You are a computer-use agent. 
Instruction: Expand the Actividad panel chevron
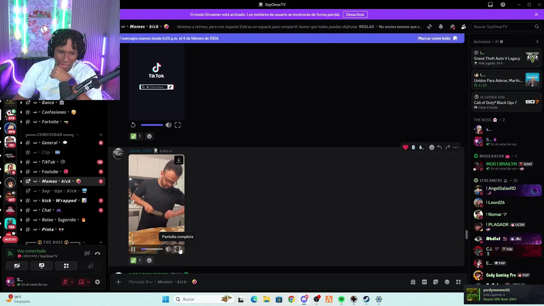[x=537, y=42]
